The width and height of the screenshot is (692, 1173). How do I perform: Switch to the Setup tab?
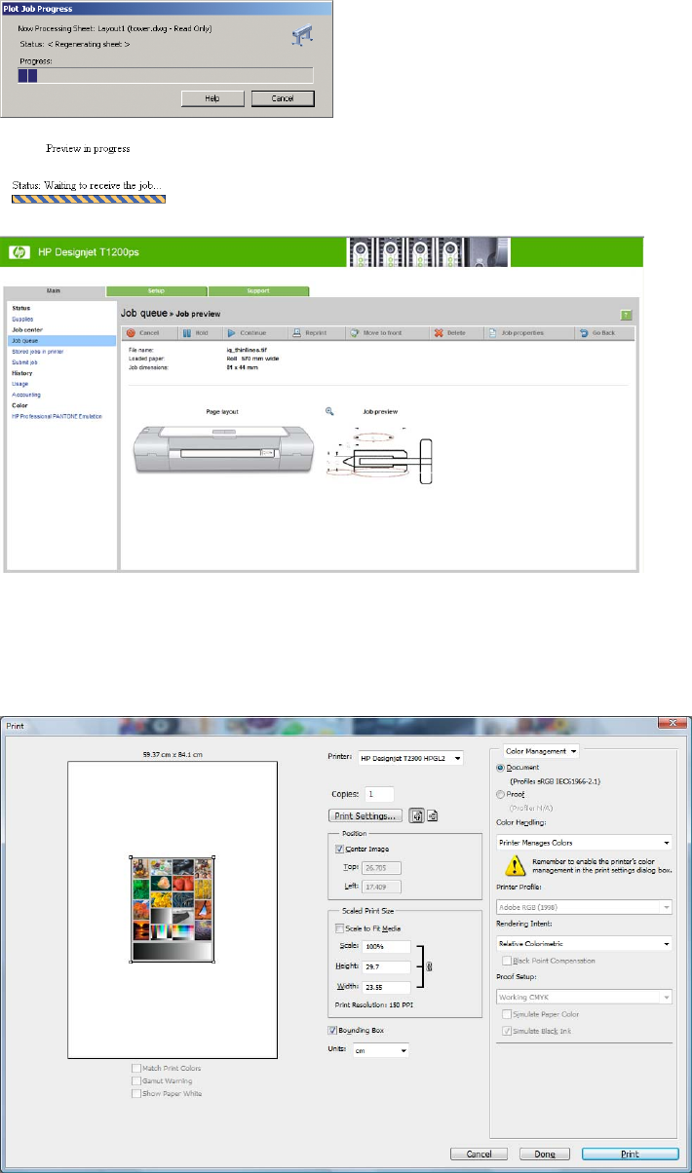[x=156, y=290]
